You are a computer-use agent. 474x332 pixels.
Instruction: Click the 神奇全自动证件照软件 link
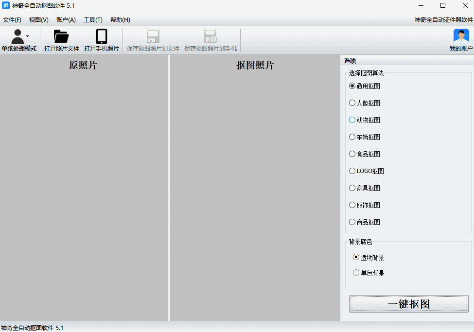[443, 20]
